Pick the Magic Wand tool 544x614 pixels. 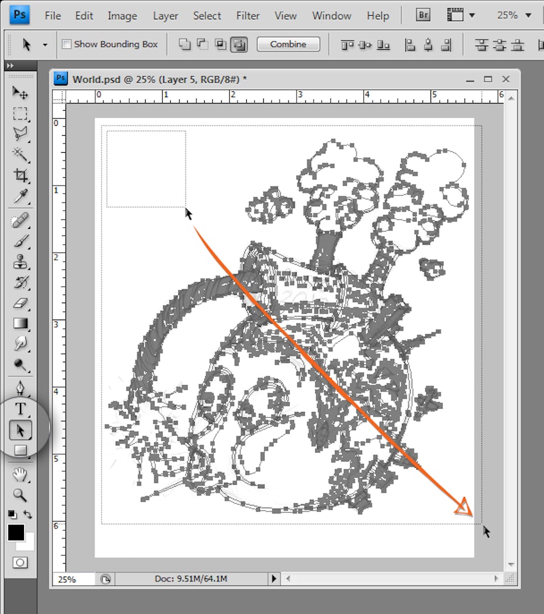pos(20,155)
